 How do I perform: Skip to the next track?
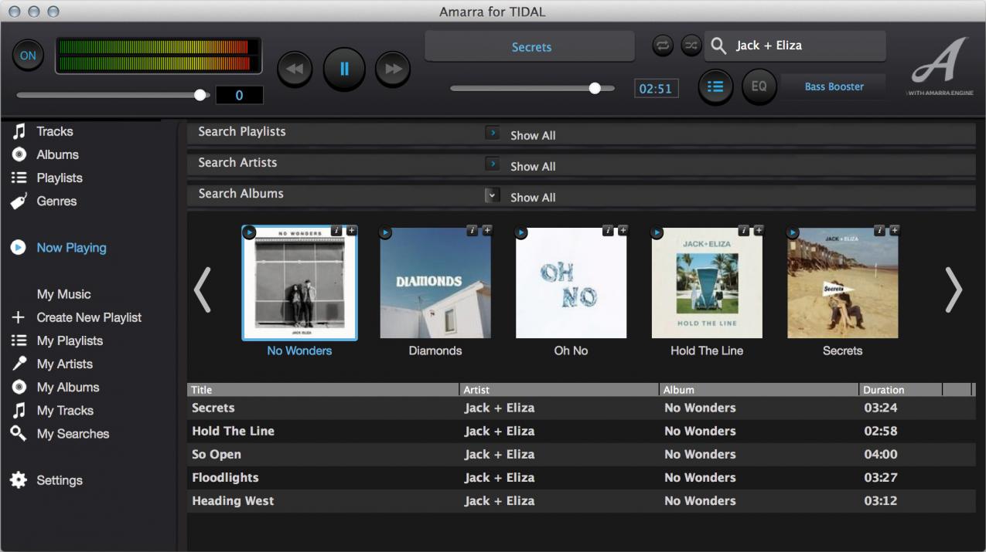pyautogui.click(x=393, y=69)
